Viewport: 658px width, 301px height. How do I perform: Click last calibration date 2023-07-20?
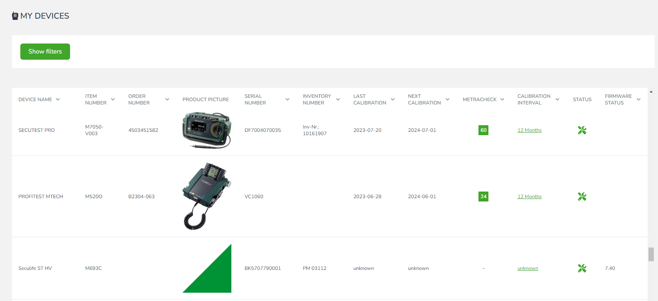367,130
